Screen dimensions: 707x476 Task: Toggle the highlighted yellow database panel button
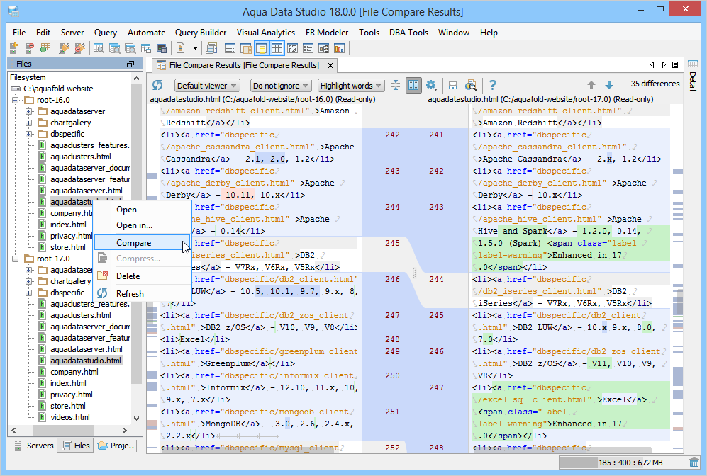261,47
